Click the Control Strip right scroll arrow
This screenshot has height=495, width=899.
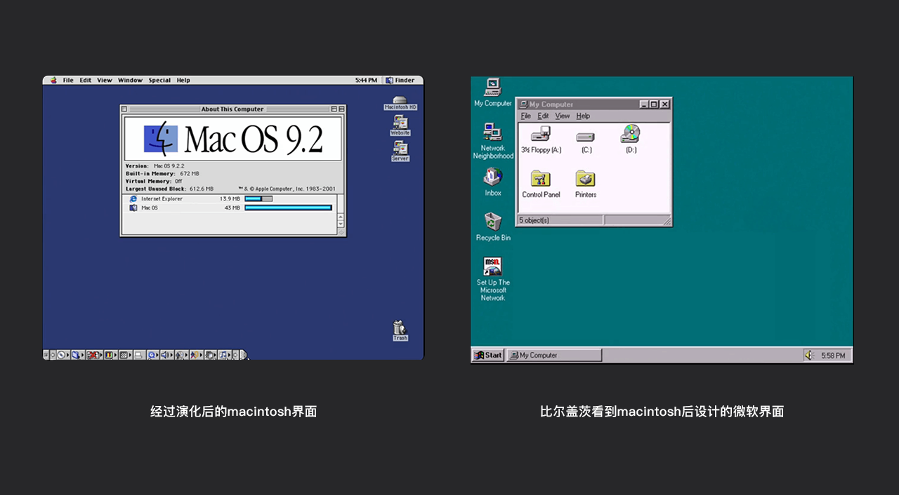[x=235, y=355]
